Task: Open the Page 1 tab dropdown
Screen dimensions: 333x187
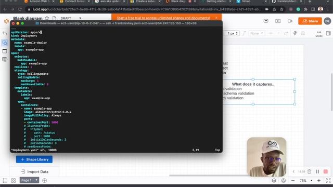Action: click(x=30, y=180)
